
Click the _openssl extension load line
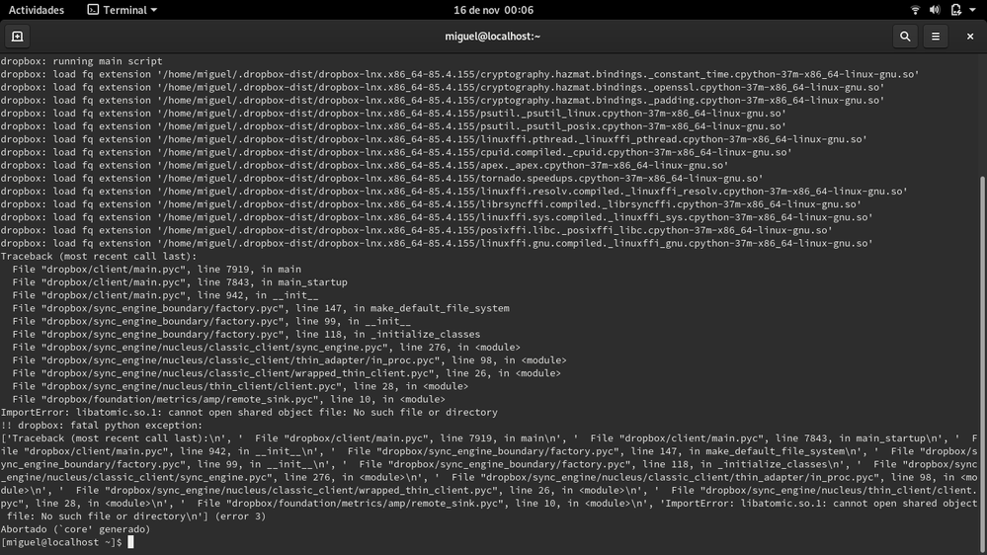click(x=443, y=88)
